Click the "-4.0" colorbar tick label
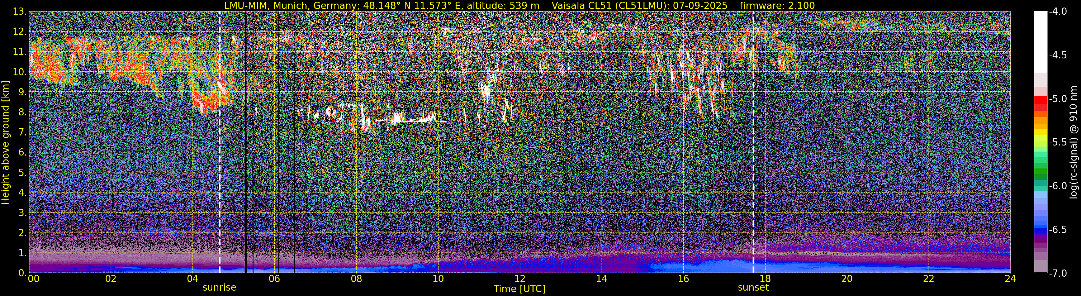This screenshot has width=1081, height=296. pyautogui.click(x=1058, y=12)
